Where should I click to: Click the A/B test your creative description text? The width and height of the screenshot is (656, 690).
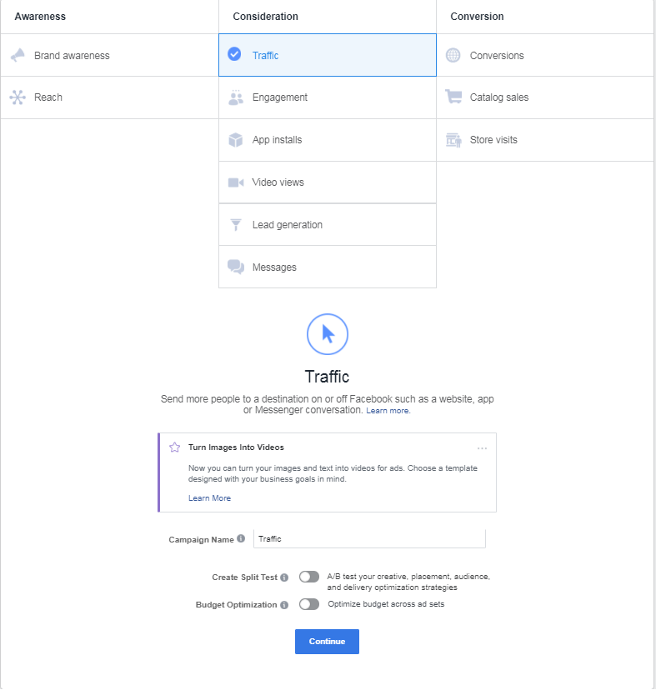pos(408,582)
